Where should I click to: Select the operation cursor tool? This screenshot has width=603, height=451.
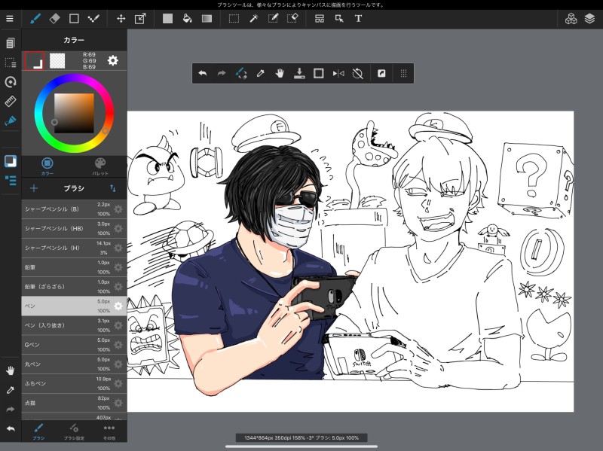coord(339,18)
